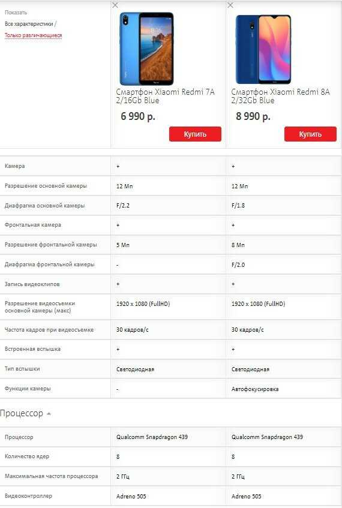
Task: Remove Redmi 7A from the comparison
Action: point(115,5)
